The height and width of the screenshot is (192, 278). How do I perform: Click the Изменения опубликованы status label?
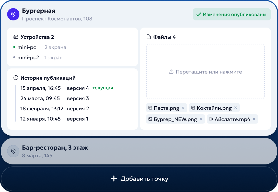235,14
